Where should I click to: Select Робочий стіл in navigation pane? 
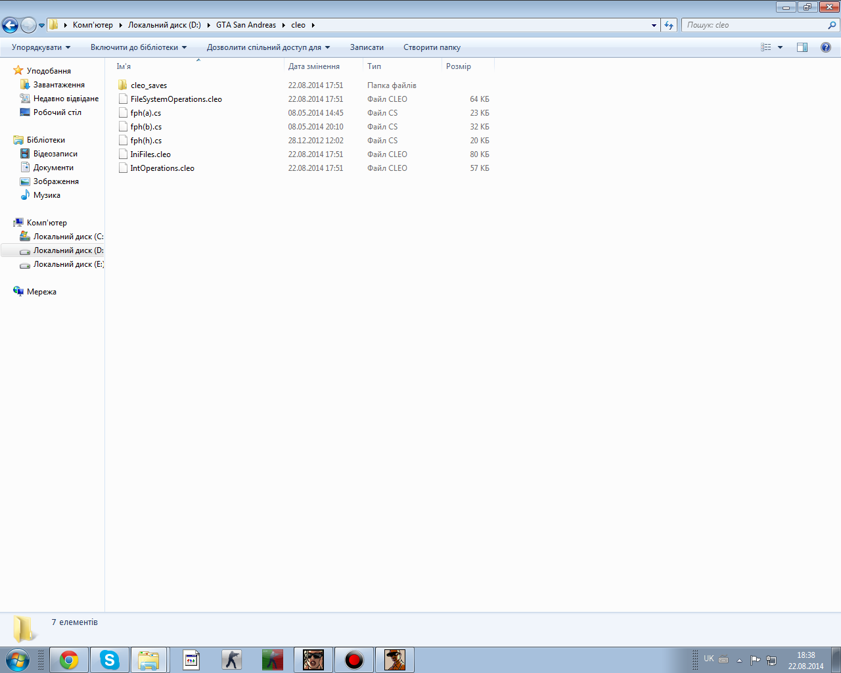(58, 112)
